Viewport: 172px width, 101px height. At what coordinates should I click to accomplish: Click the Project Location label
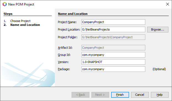[x=69, y=29]
